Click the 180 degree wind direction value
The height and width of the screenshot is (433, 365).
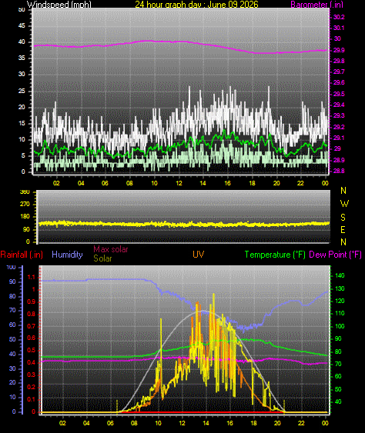[x=25, y=217]
